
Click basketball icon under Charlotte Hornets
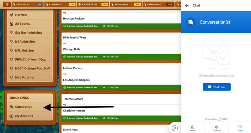(x=65, y=118)
